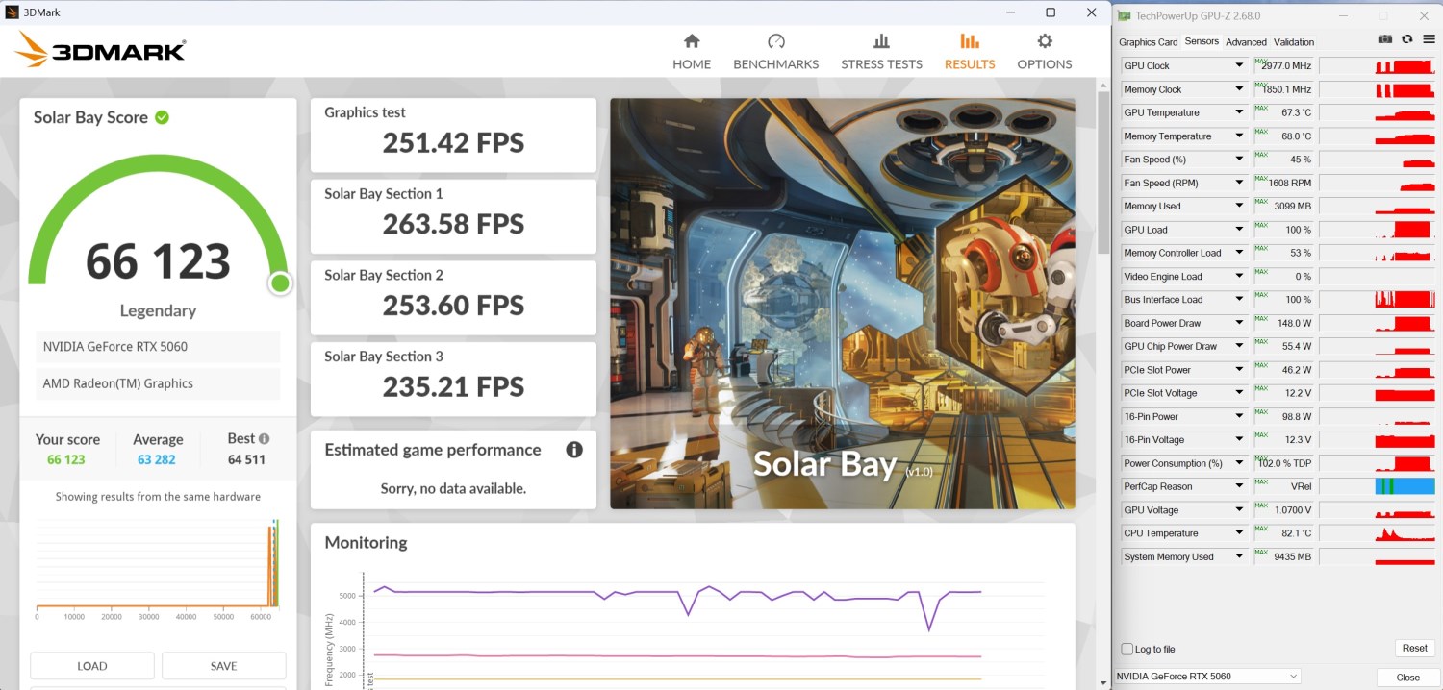
Task: Click the GPU-Z refresh icon
Action: pyautogui.click(x=1406, y=39)
